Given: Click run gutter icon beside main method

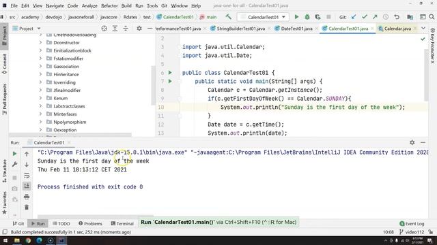Looking at the screenshot, I should coord(170,82).
